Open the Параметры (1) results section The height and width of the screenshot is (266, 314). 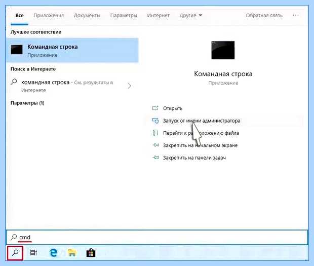coord(27,103)
